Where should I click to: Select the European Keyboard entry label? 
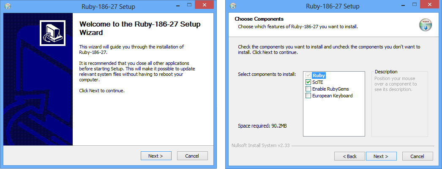coord(333,96)
